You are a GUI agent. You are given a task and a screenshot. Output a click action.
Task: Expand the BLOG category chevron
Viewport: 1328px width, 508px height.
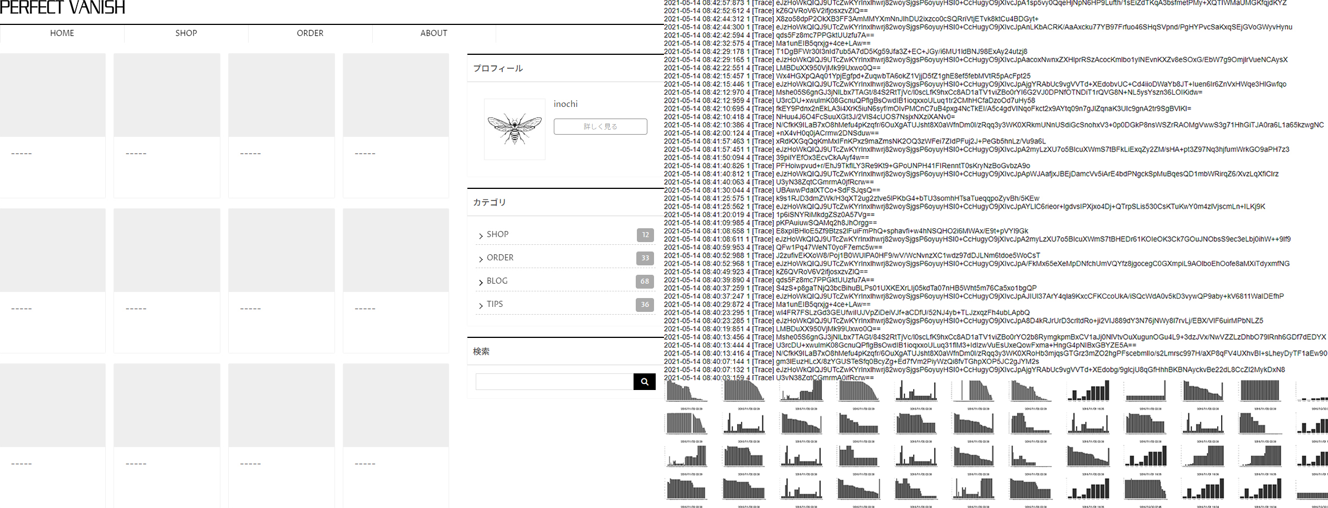click(480, 282)
